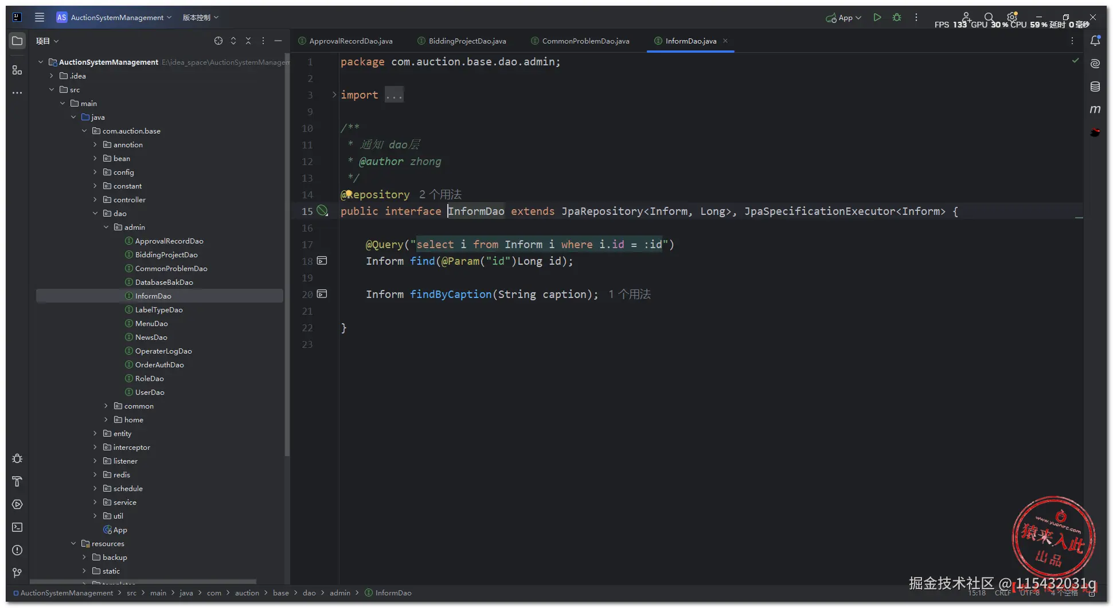Open editor tabs more-options menu
The width and height of the screenshot is (1113, 608).
[x=1072, y=41]
